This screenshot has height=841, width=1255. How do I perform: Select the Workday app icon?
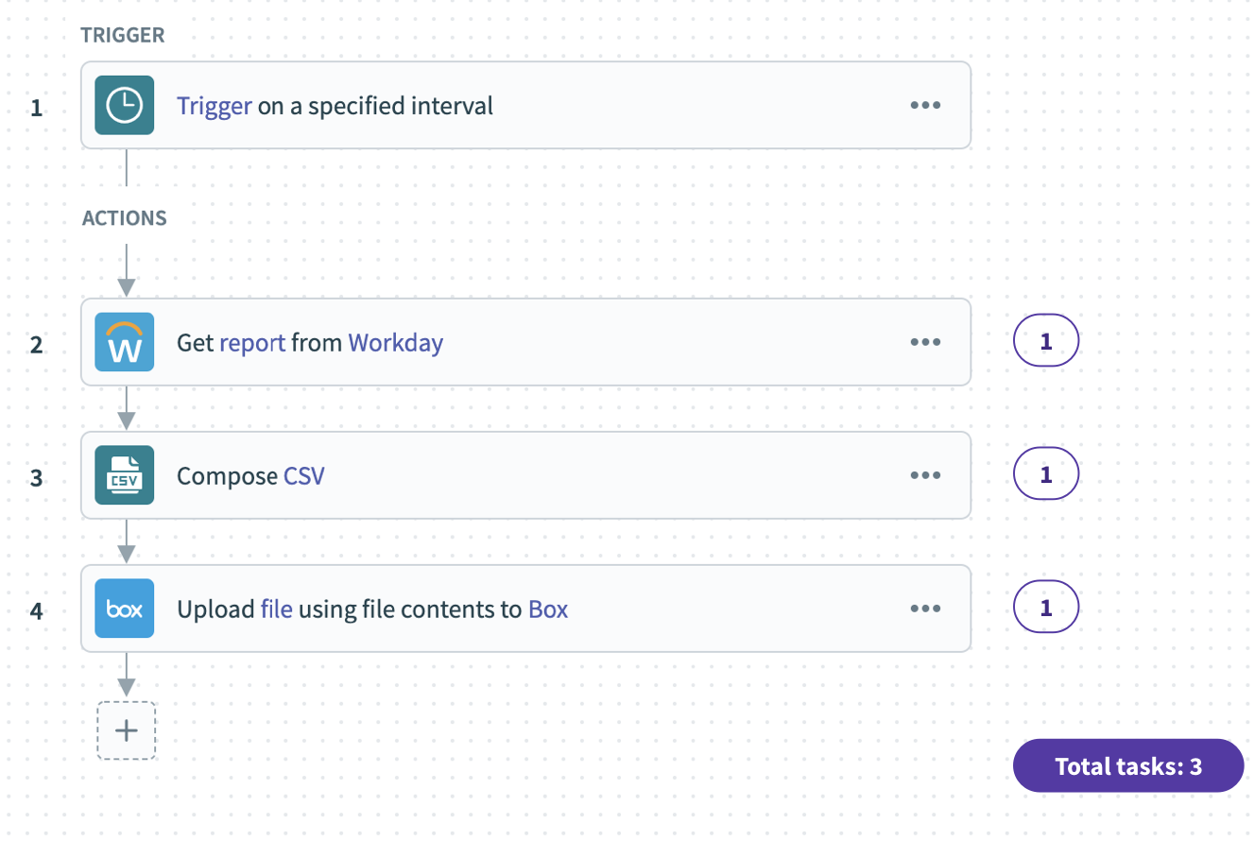[x=124, y=342]
